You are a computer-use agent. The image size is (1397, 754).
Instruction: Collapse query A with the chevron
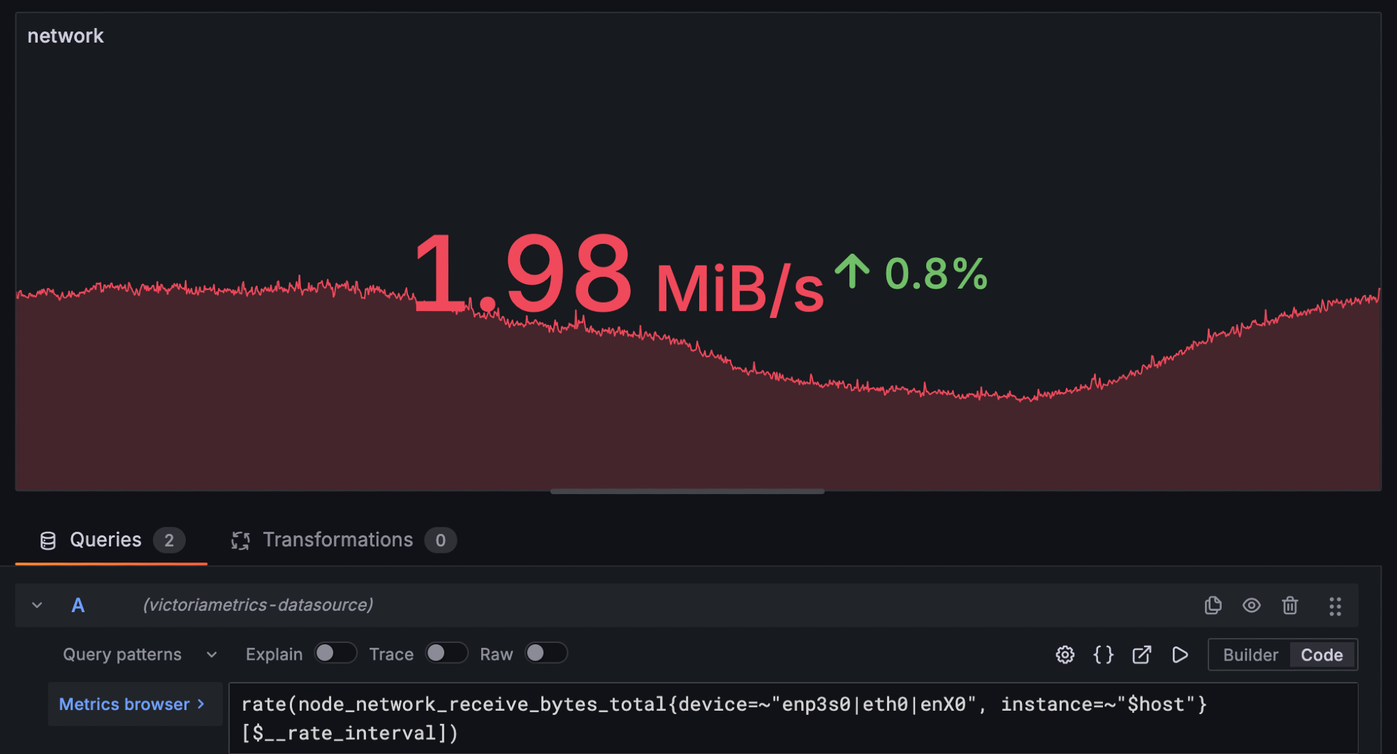[x=37, y=605]
